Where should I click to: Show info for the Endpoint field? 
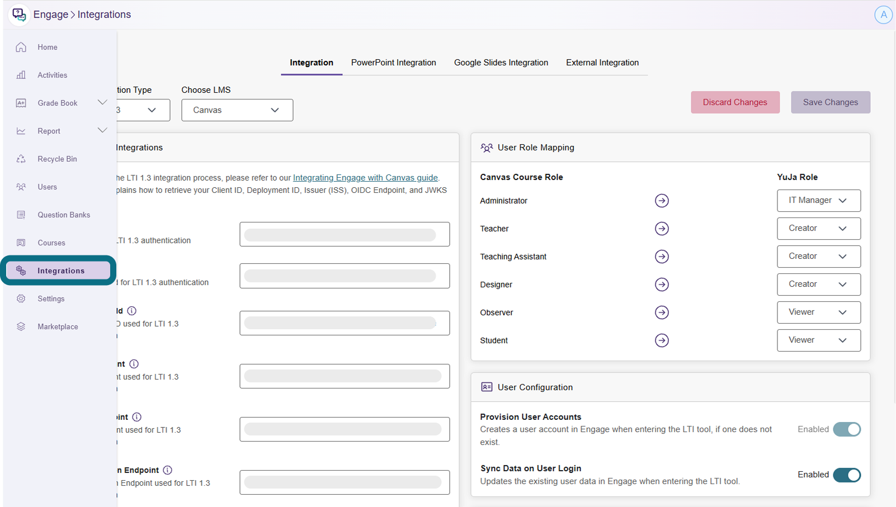coord(167,470)
